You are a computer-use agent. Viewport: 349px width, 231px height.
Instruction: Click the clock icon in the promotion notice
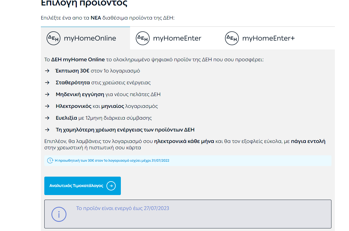(x=50, y=161)
